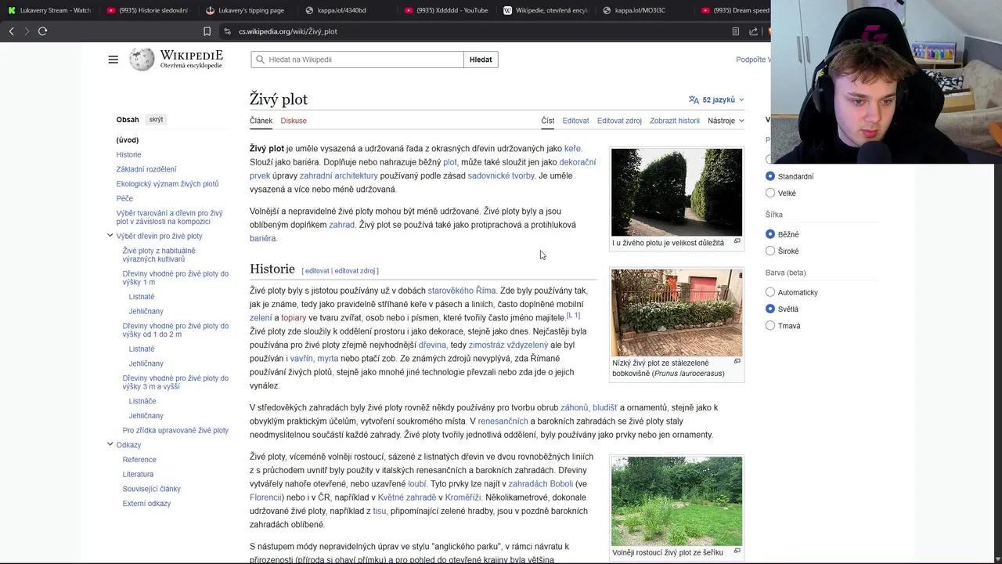Click the search magnifier icon in Wikipedia search
The width and height of the screenshot is (1002, 564).
[x=261, y=60]
